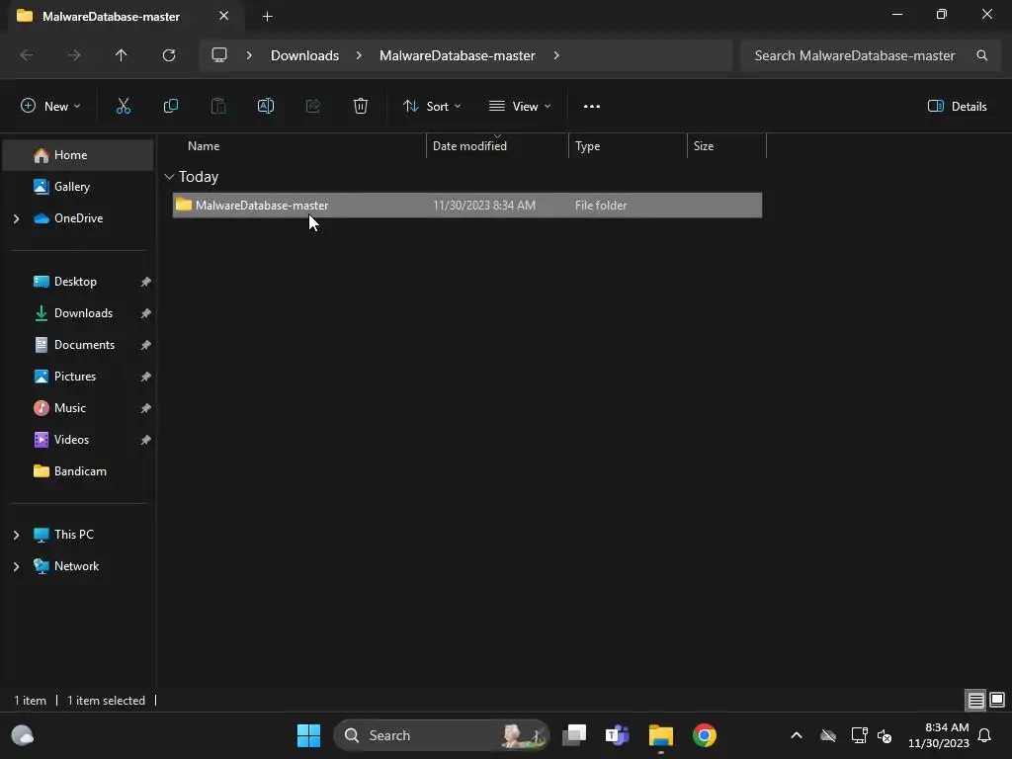1012x759 pixels.
Task: Click the network tray icon
Action: click(859, 735)
